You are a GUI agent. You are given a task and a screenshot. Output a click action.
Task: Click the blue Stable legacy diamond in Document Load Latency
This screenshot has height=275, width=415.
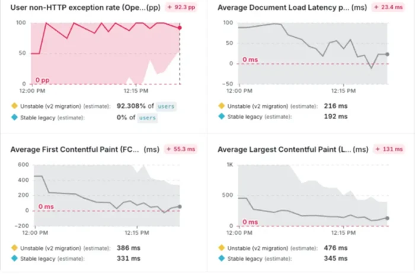pos(222,116)
